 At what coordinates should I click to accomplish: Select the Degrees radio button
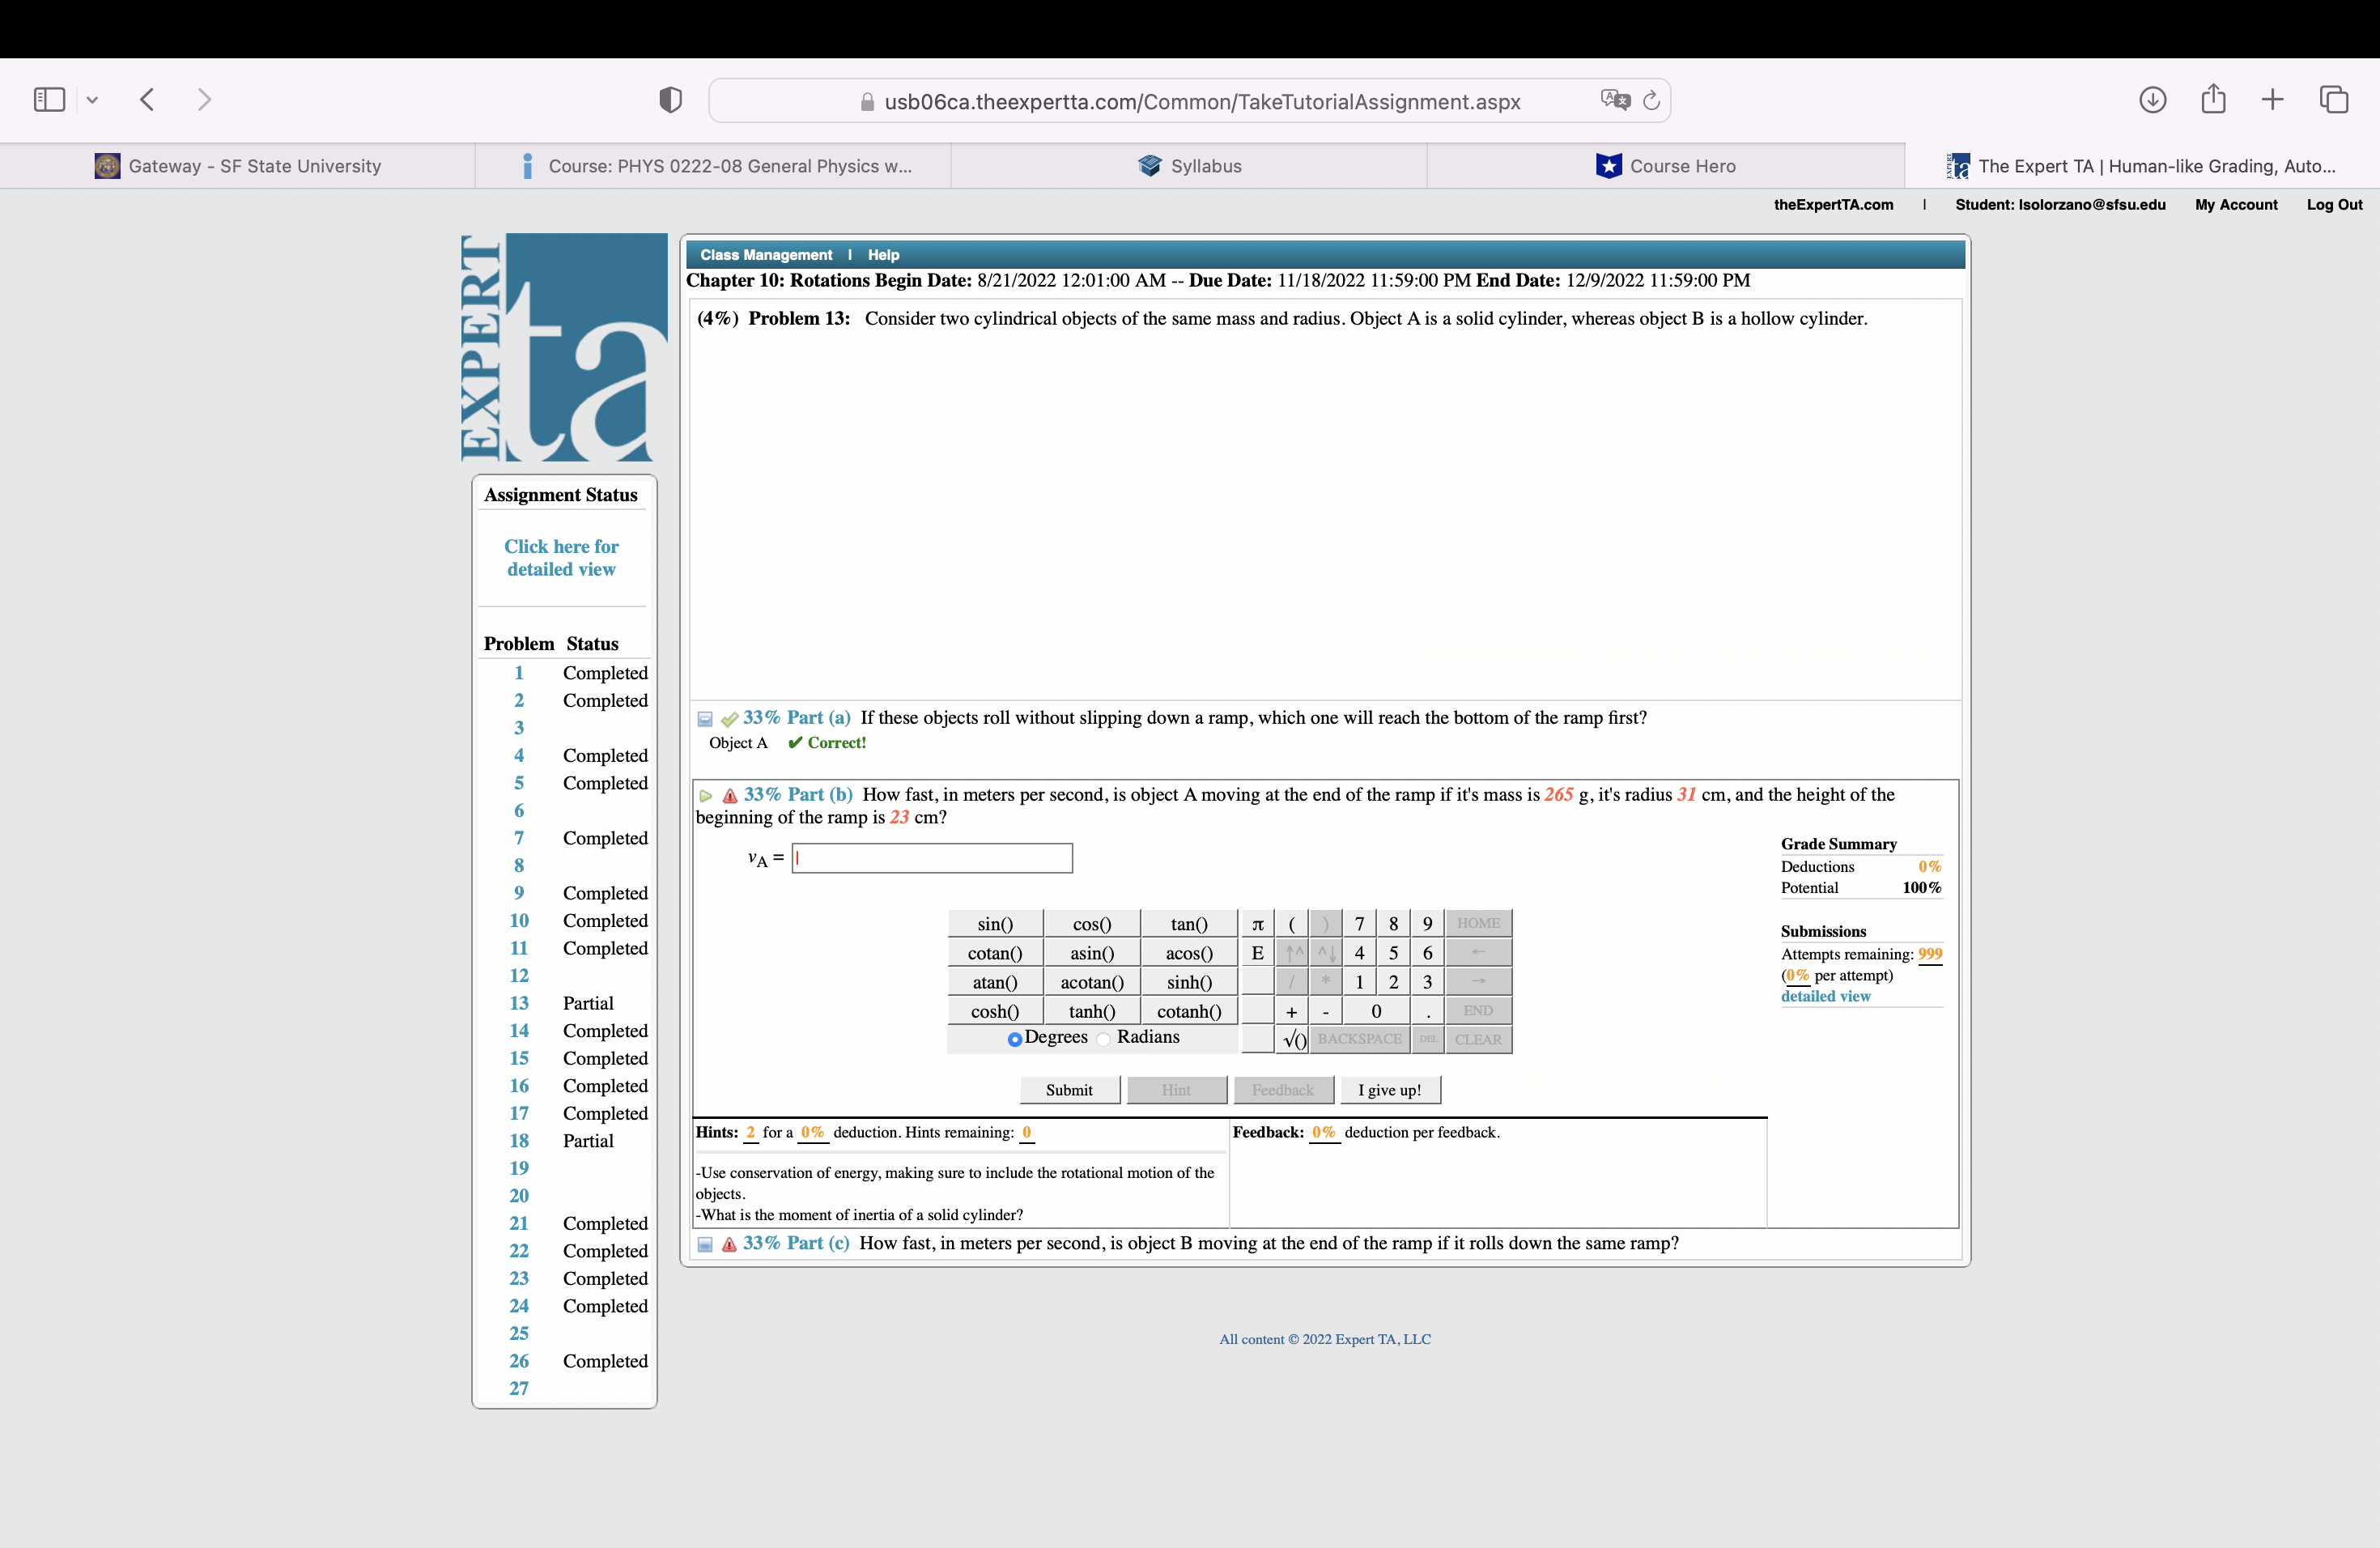click(x=1014, y=1039)
